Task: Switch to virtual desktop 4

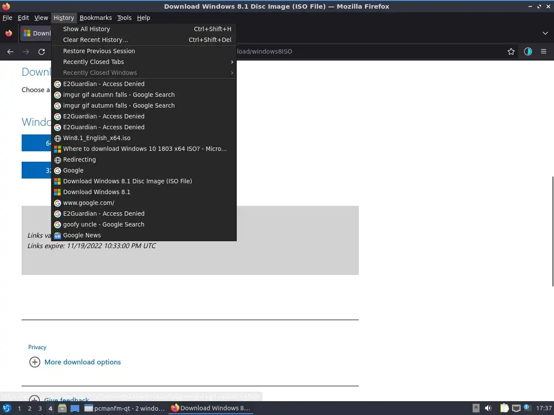Action: [51, 408]
